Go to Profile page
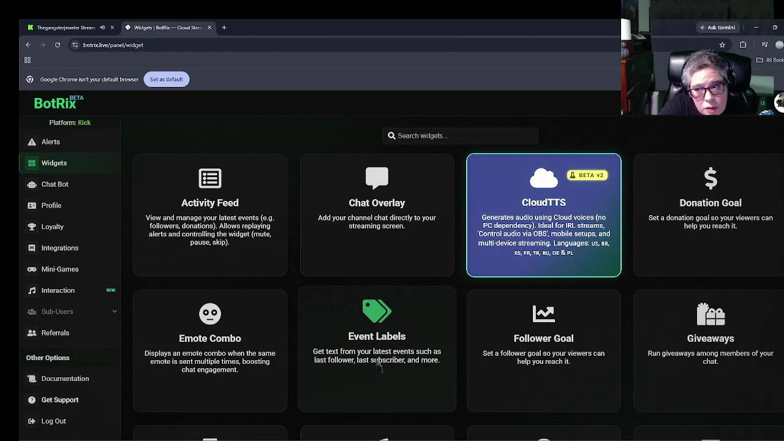This screenshot has width=784, height=441. pos(70,205)
